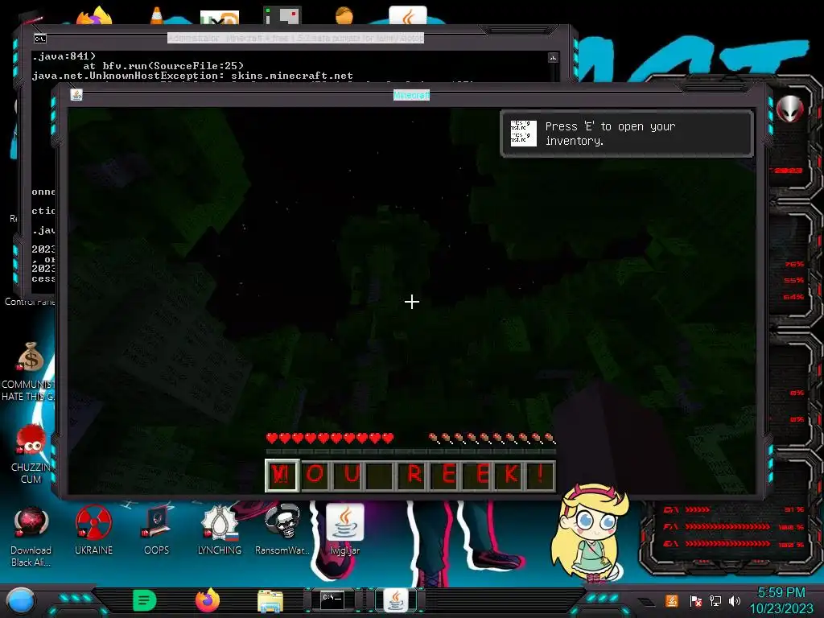Viewport: 824px width, 618px height.
Task: Click the Star Butterfly desktop character
Action: [591, 534]
